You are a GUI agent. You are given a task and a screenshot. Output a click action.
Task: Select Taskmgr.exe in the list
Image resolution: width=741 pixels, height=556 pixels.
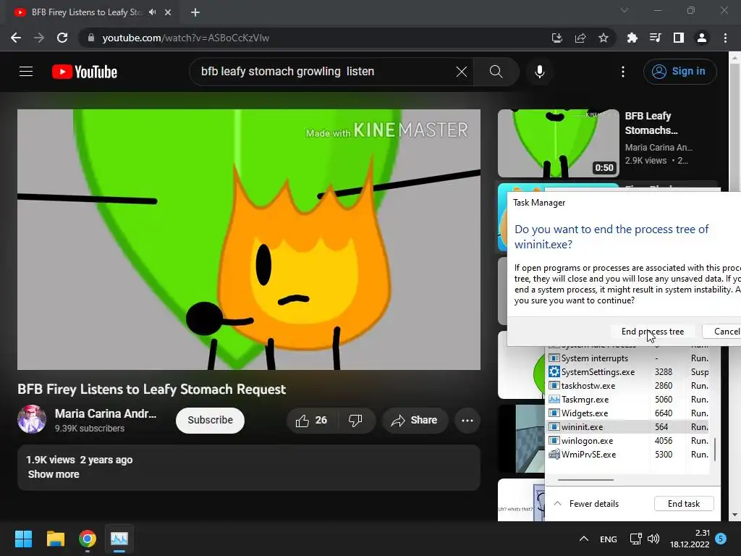[629, 400]
